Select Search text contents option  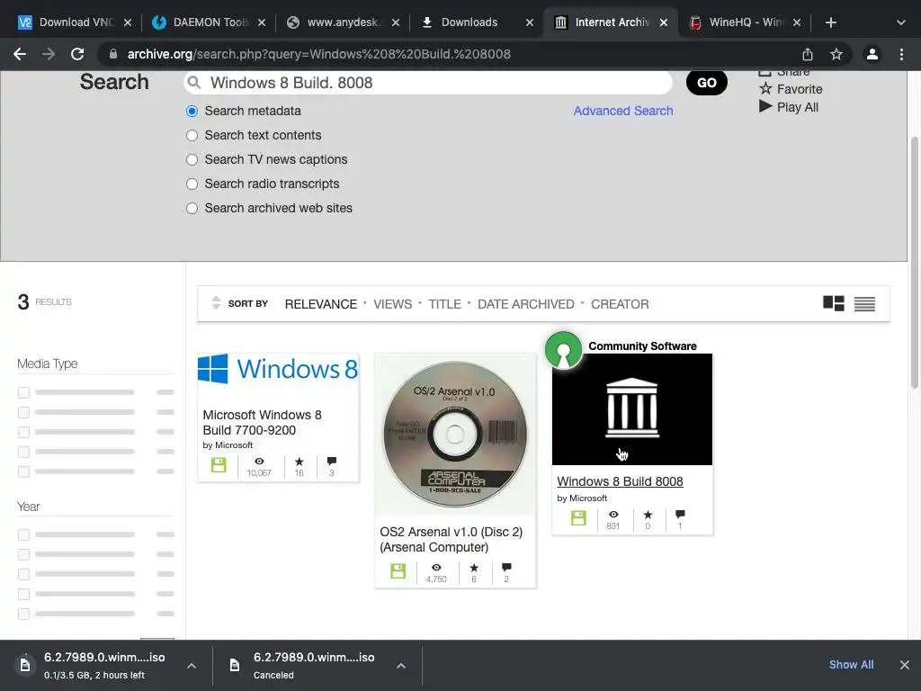point(192,135)
